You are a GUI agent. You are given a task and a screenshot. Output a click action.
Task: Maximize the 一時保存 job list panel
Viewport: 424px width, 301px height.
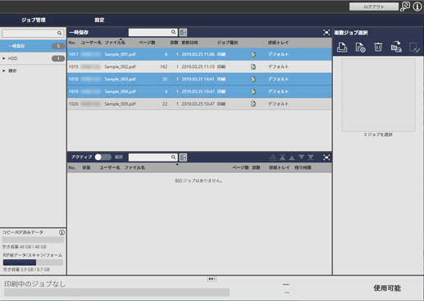(x=326, y=33)
